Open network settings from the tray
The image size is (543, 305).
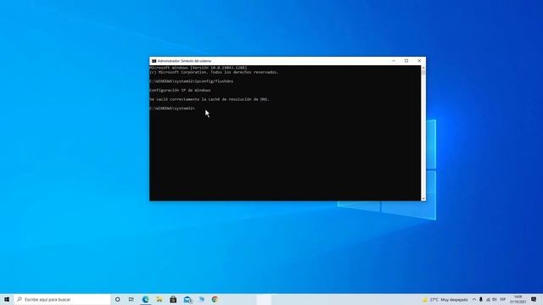coord(488,300)
